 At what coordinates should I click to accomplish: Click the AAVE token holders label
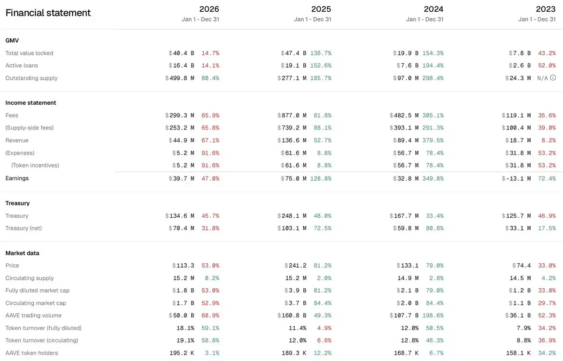[x=31, y=353]
